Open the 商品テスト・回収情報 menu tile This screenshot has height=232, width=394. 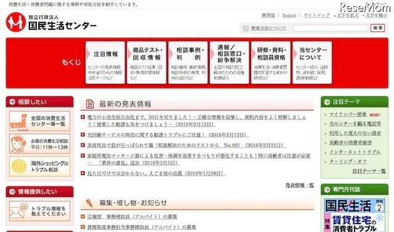(x=147, y=63)
